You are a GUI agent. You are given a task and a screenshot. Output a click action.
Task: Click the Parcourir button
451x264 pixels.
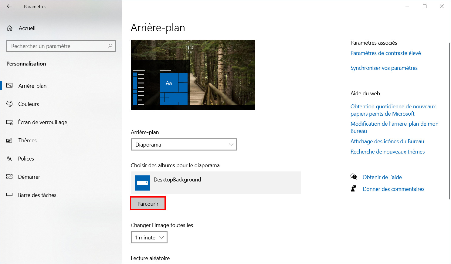pos(148,204)
